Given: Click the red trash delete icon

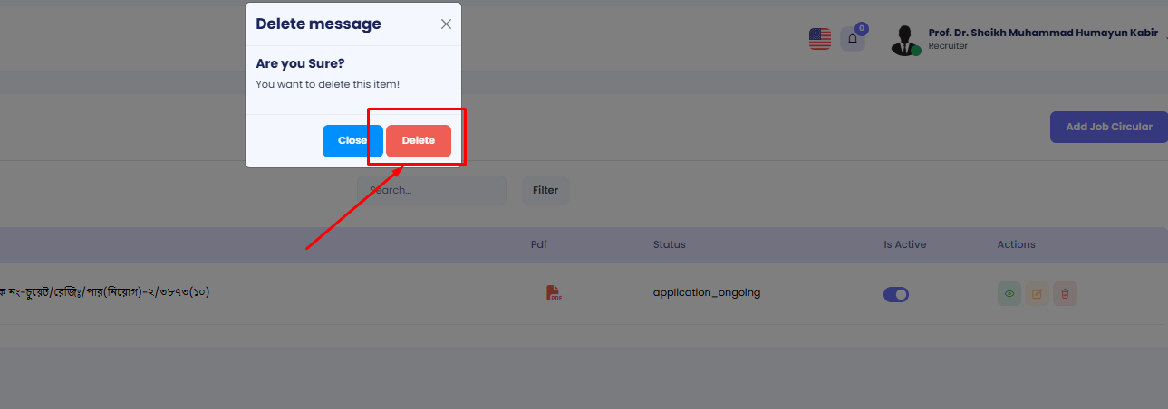Looking at the screenshot, I should pos(1065,293).
